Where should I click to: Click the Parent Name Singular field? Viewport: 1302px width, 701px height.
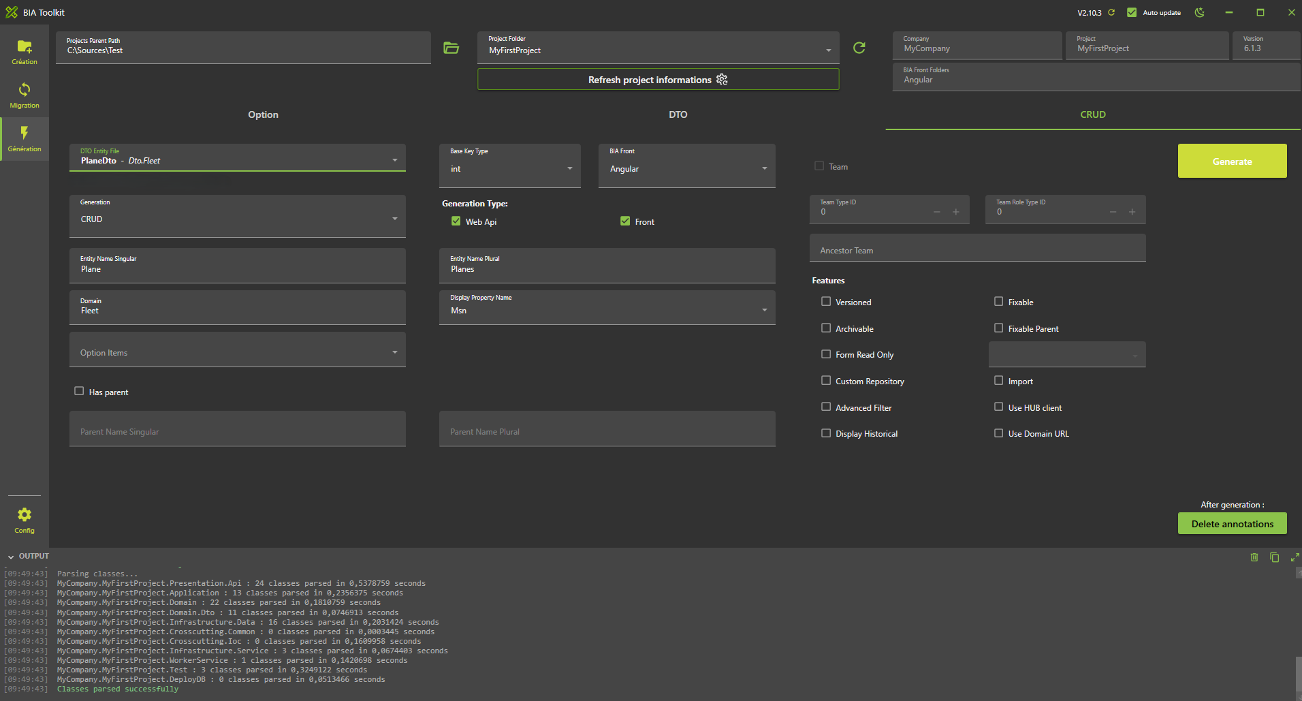(x=238, y=429)
